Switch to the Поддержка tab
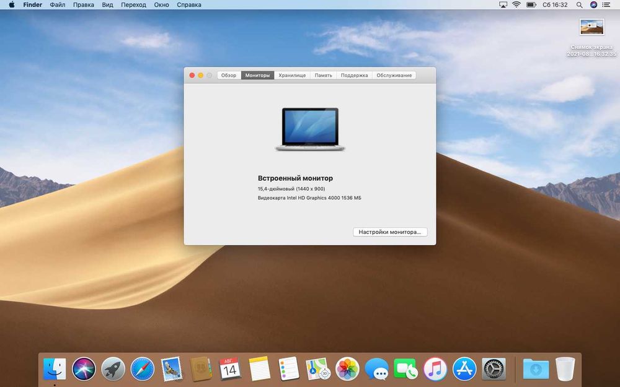The width and height of the screenshot is (620, 387). (354, 75)
